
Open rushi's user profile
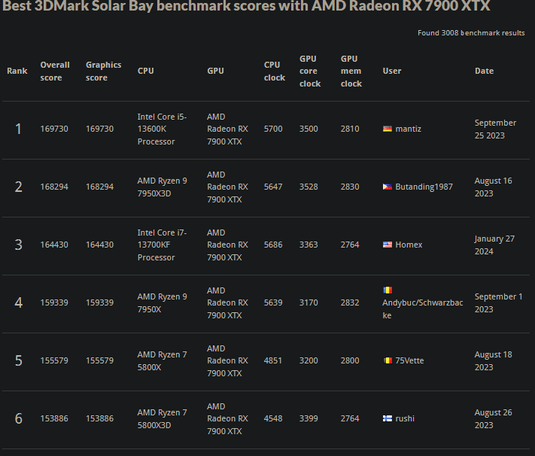[x=405, y=418]
